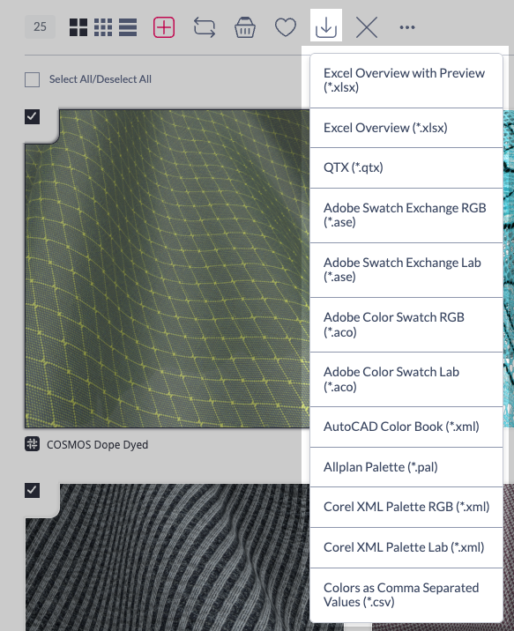Click the swap/compare arrows icon
514x631 pixels.
pos(205,27)
